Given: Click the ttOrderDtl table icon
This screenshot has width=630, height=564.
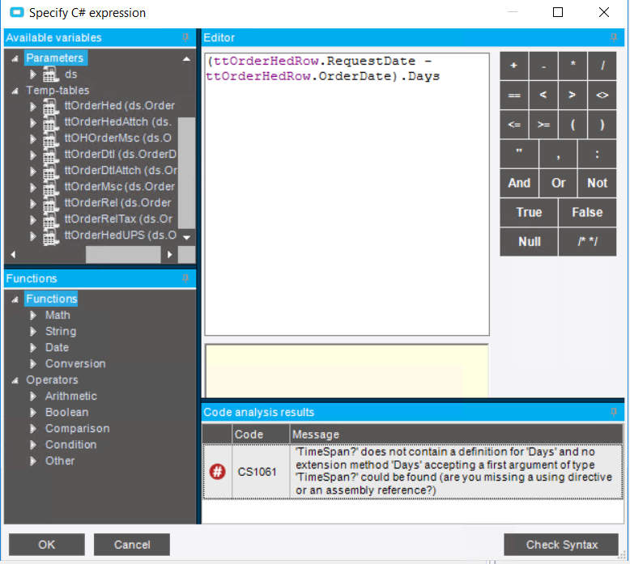Looking at the screenshot, I should (51, 155).
